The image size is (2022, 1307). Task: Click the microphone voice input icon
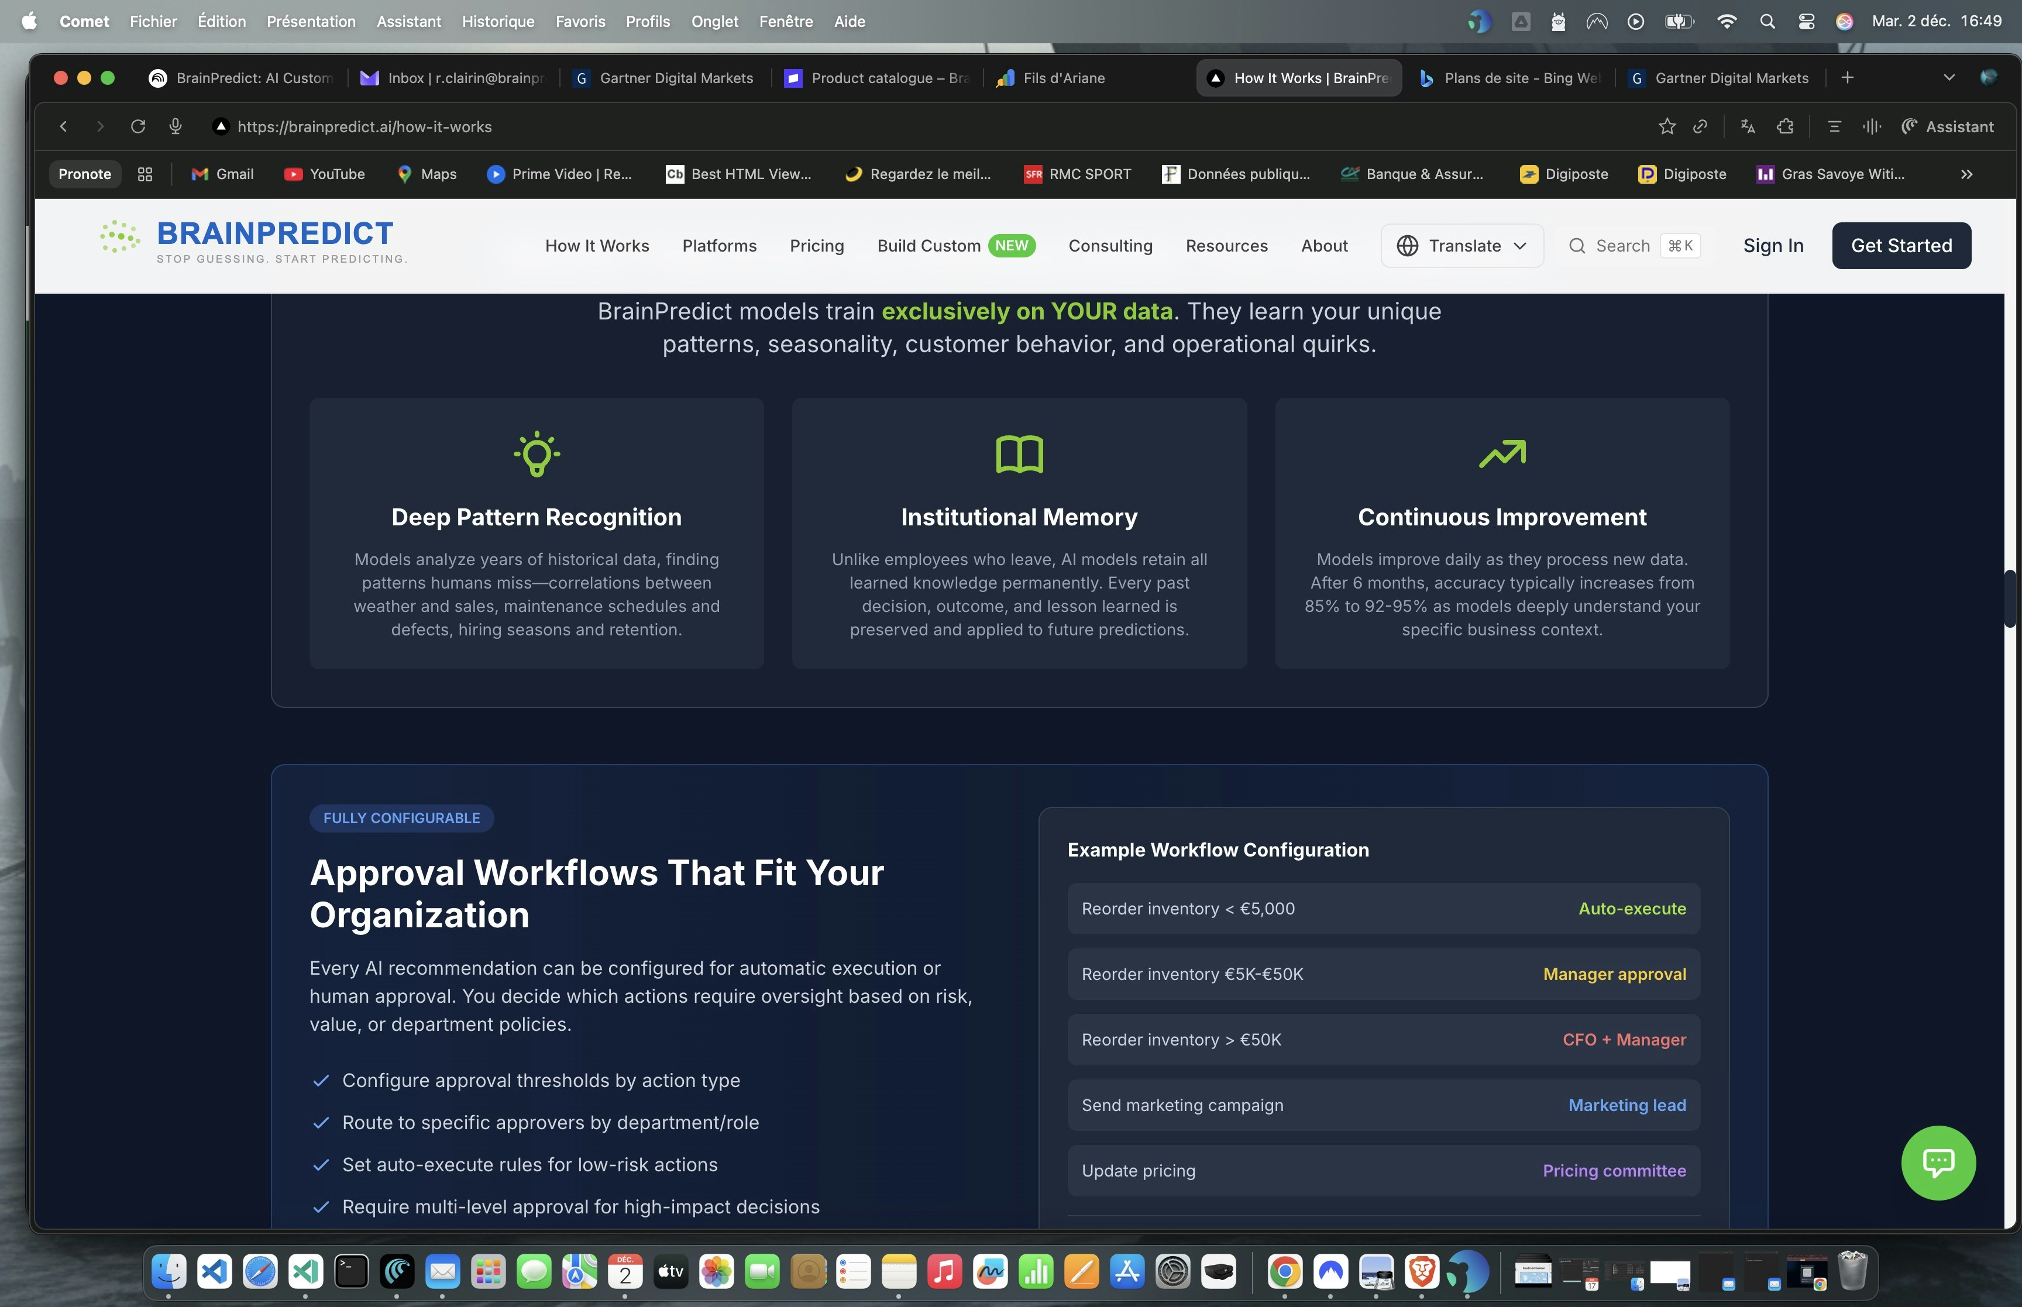pos(176,126)
